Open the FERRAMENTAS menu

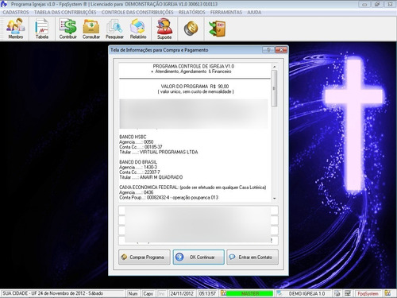tap(226, 12)
